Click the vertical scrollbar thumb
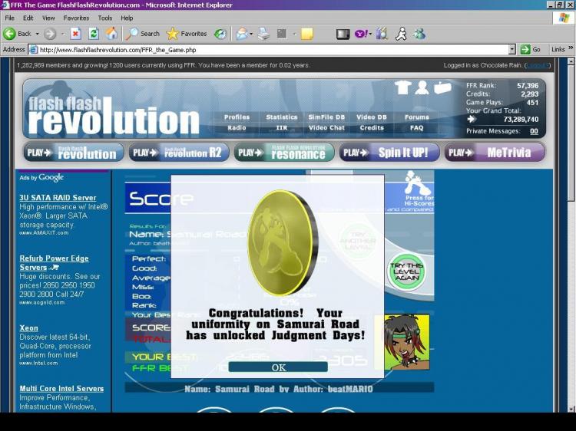576x431 pixels. tap(571, 134)
